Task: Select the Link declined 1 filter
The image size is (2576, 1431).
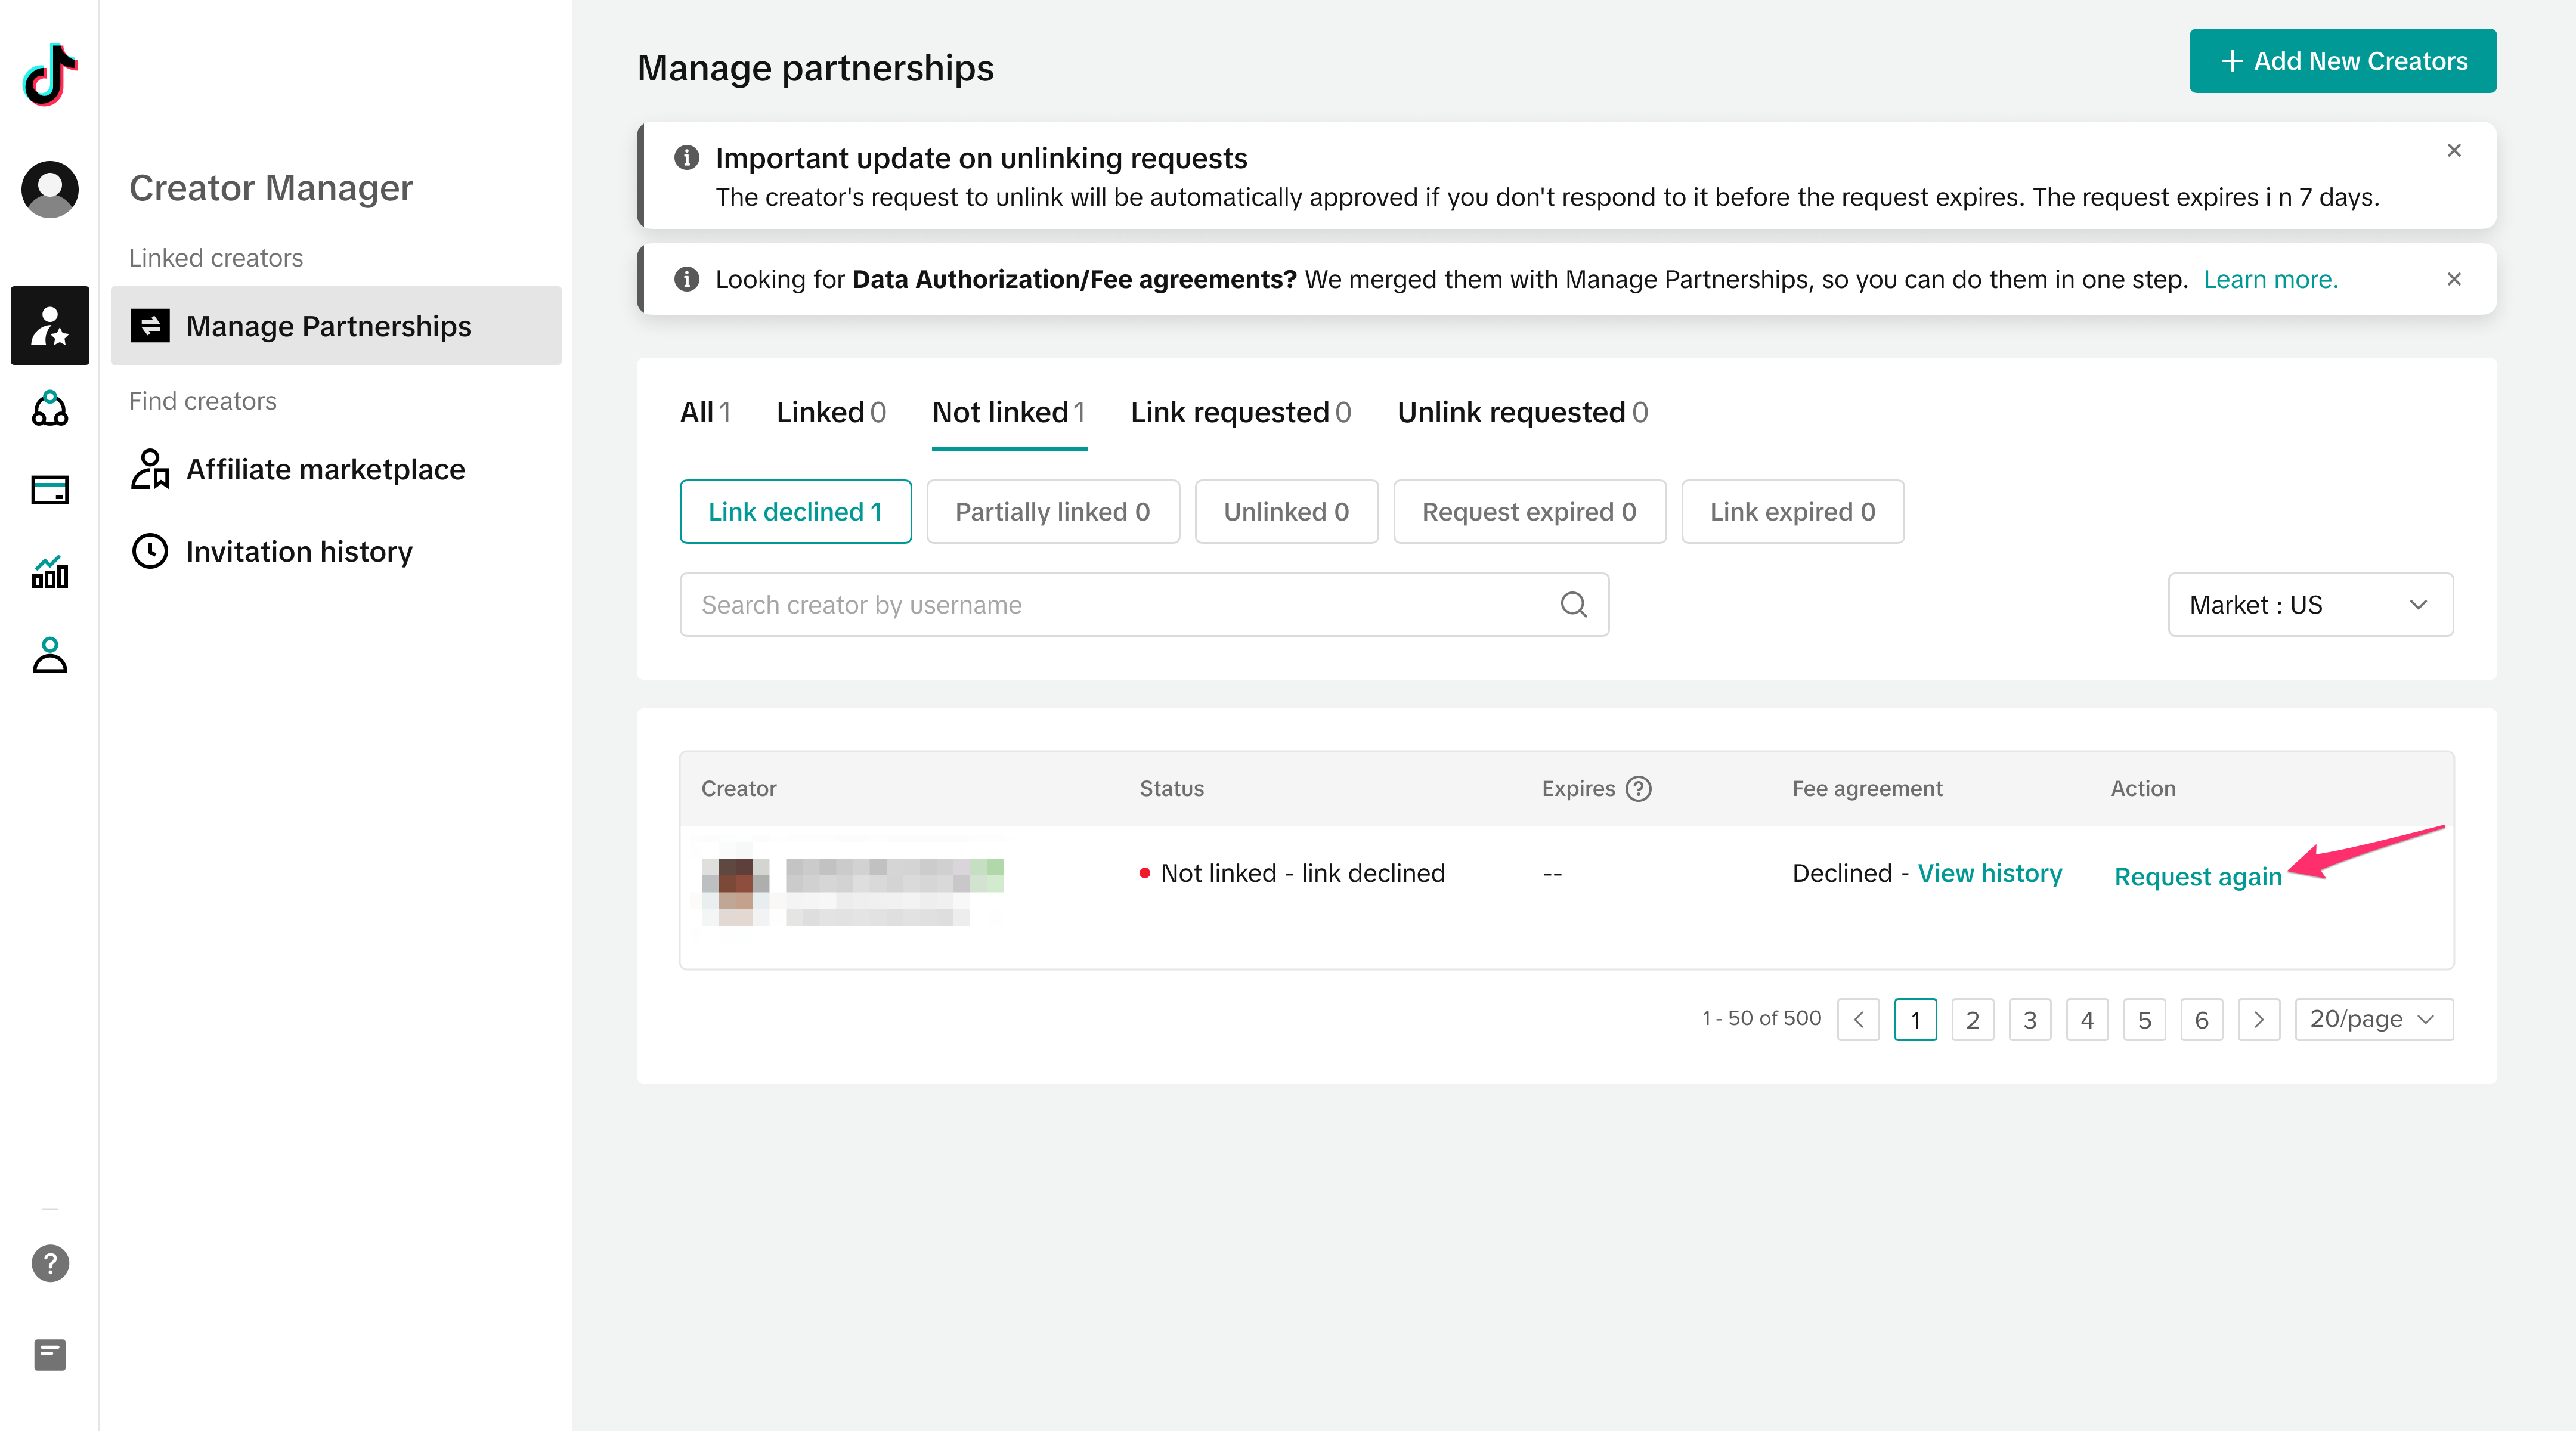Action: [x=795, y=512]
